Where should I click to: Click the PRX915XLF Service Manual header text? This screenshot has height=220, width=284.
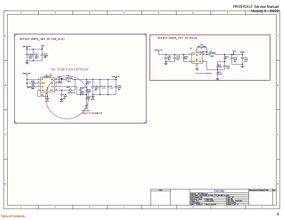click(255, 7)
